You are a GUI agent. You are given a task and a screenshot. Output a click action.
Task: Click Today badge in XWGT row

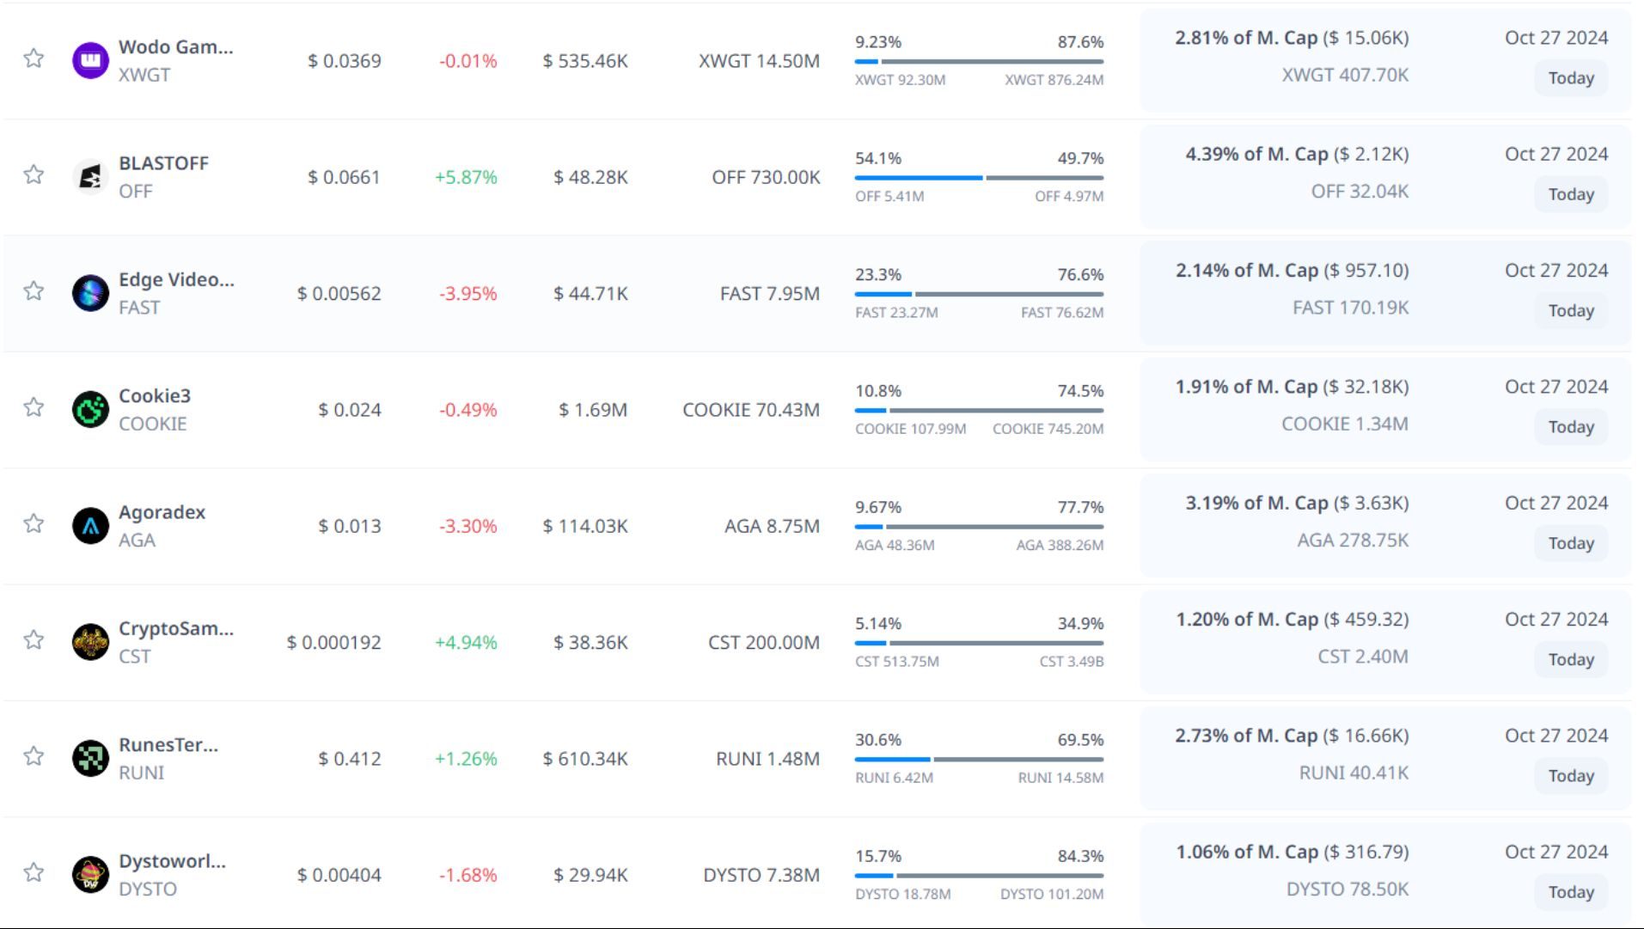1570,78
